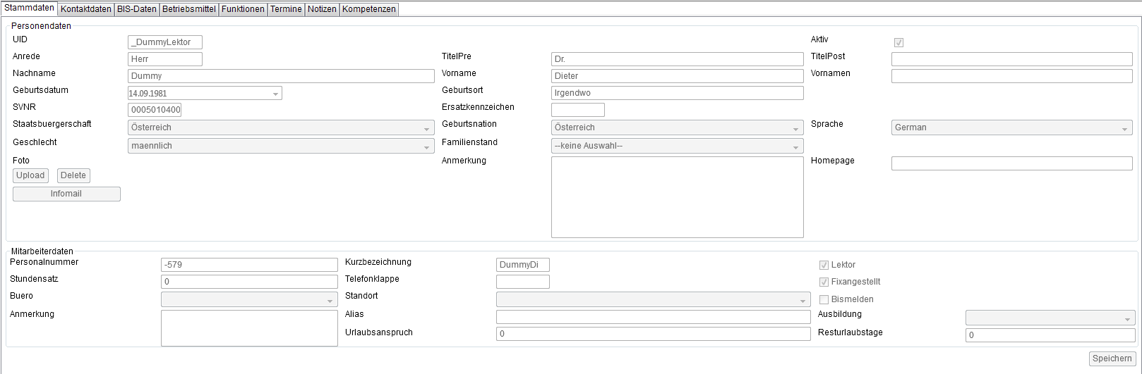The height and width of the screenshot is (374, 1142).
Task: Click the Delete photo button
Action: [73, 175]
